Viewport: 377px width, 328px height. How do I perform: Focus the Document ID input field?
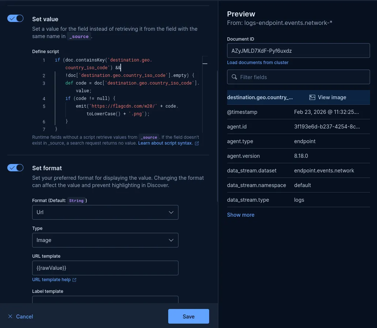coord(298,51)
